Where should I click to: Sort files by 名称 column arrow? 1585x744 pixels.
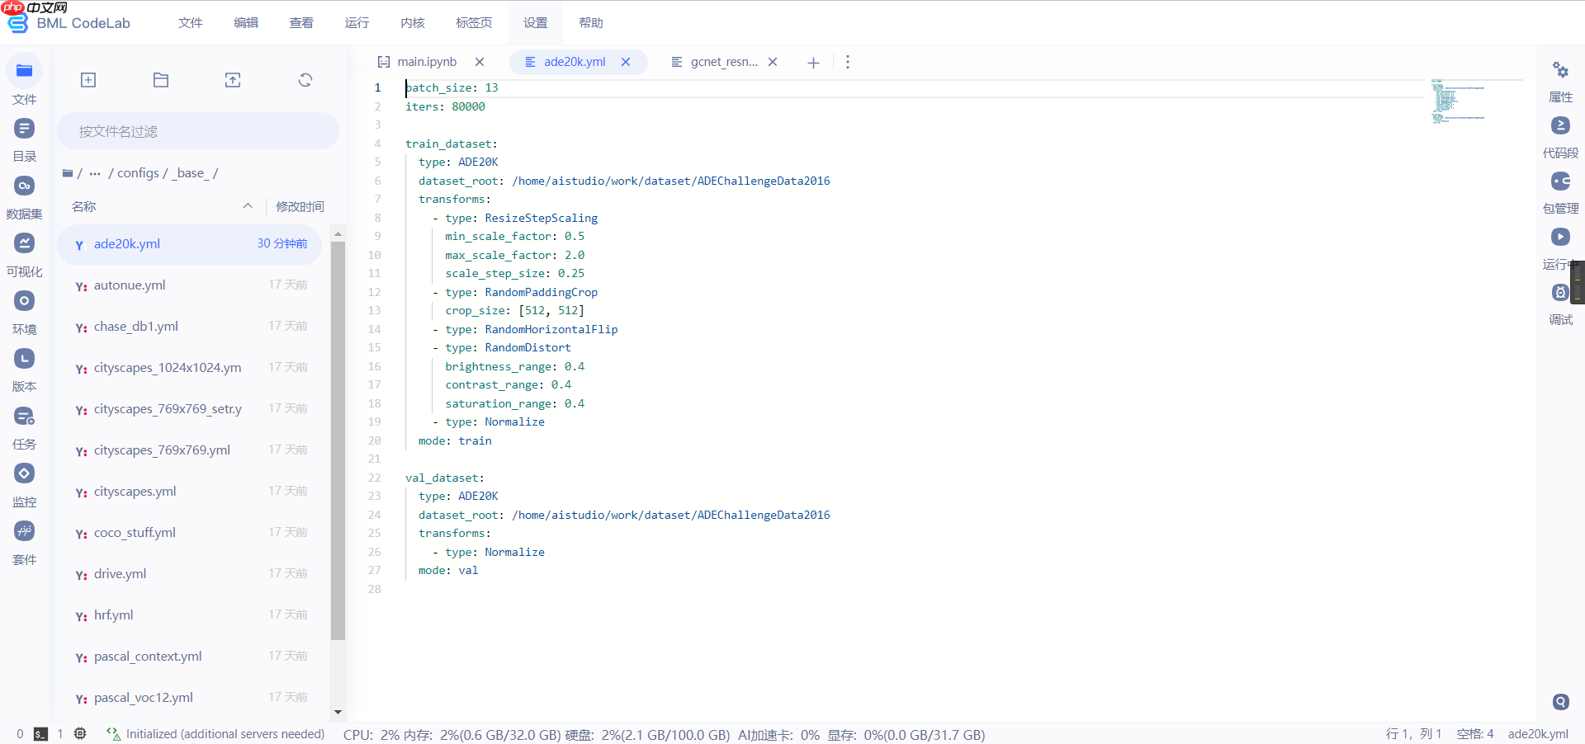pos(248,206)
